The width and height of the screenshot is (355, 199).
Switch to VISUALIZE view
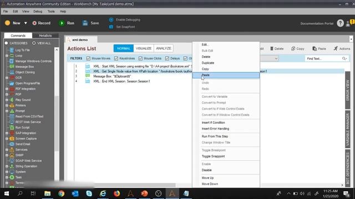pyautogui.click(x=144, y=48)
